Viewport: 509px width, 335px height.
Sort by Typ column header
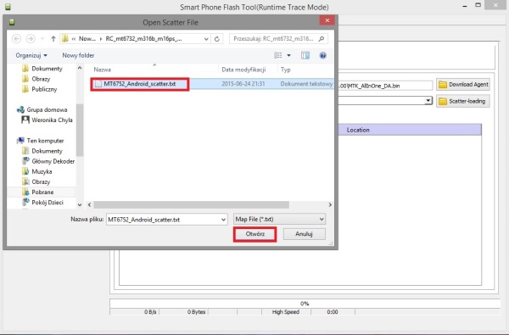(286, 70)
